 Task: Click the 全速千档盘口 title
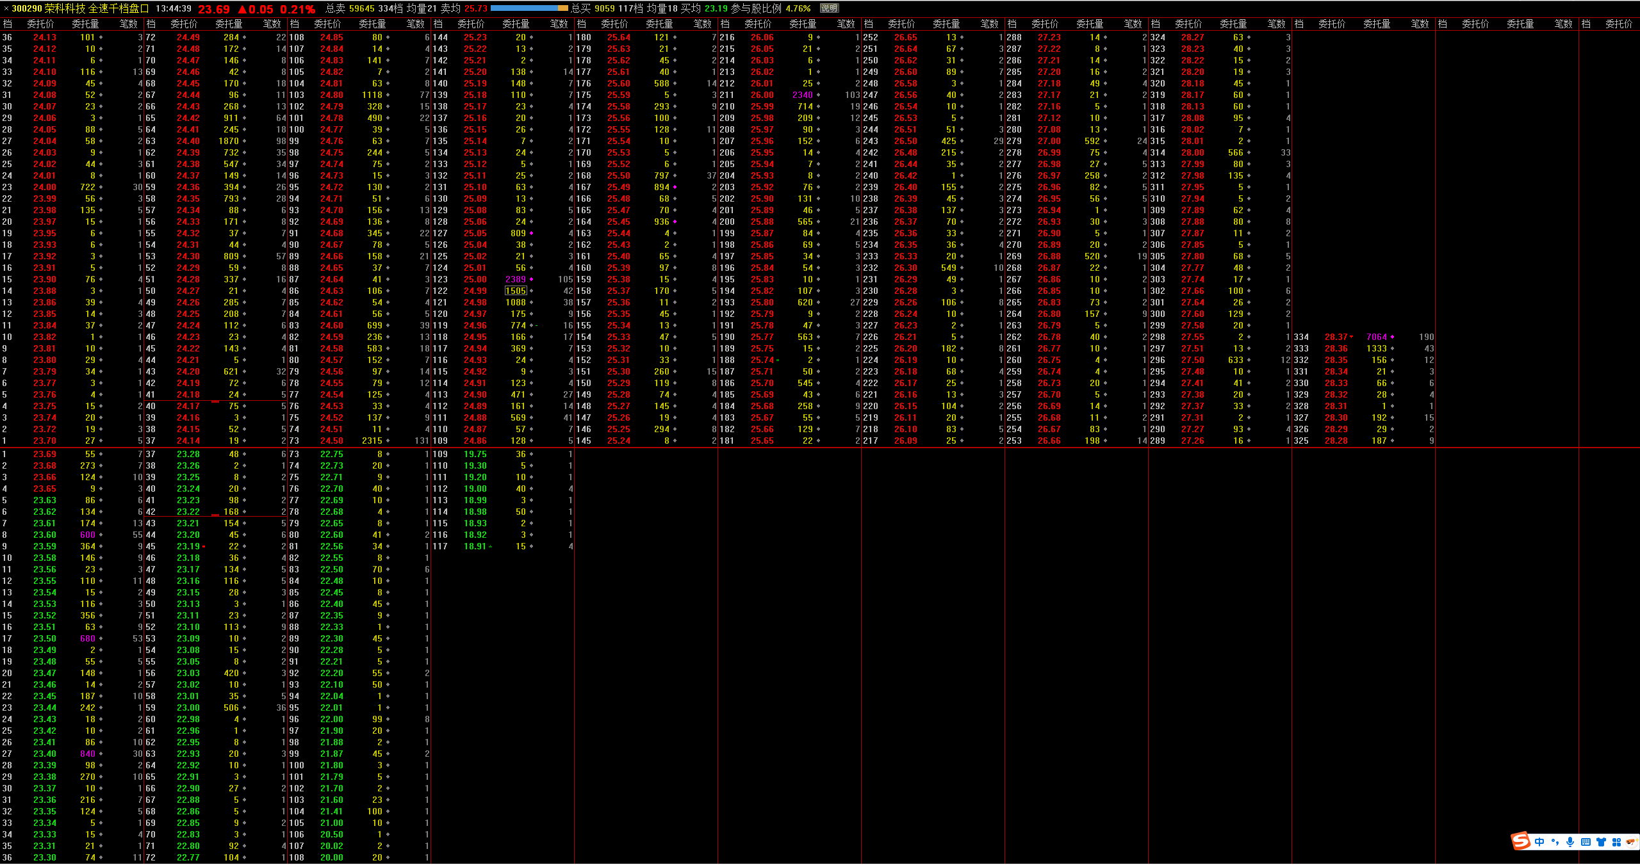[119, 8]
